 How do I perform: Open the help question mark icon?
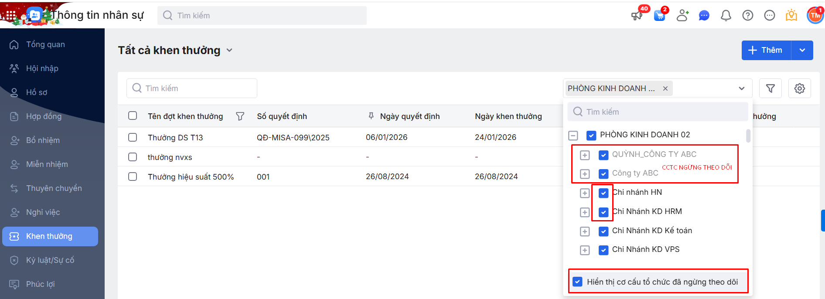747,16
